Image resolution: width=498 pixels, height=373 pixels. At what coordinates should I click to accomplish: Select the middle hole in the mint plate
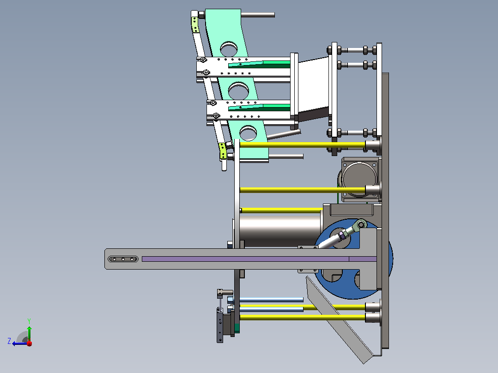tap(238, 90)
